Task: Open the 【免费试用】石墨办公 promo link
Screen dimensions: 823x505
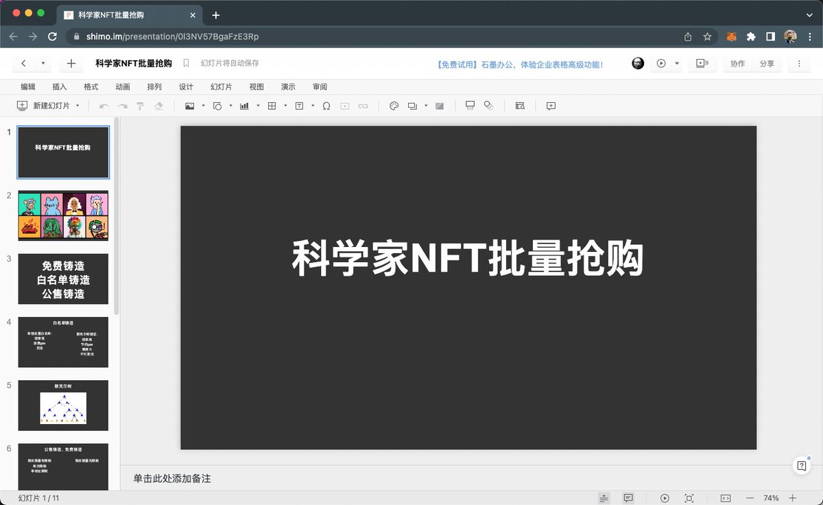Action: click(x=519, y=64)
